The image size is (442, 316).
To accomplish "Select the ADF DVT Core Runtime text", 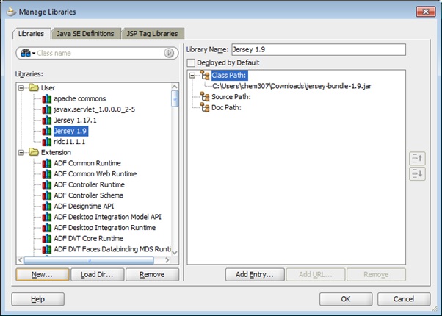I will pyautogui.click(x=89, y=238).
